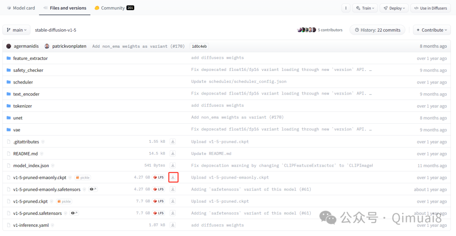
Task: Download the model_index.json file
Action: coord(173,165)
